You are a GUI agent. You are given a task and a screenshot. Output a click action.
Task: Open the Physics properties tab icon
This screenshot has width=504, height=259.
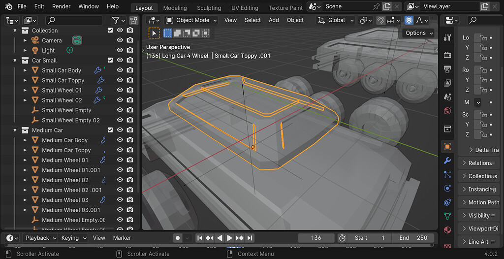(x=447, y=188)
